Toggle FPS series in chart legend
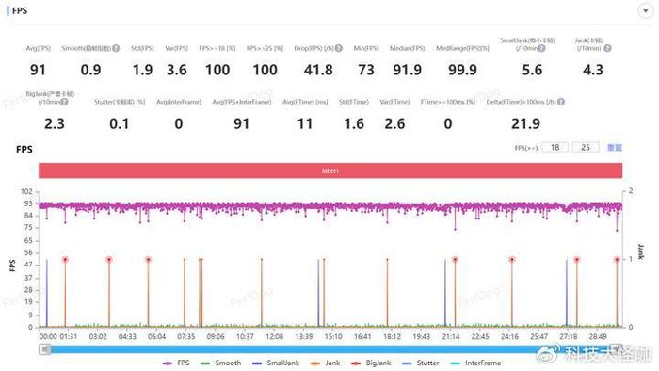Image resolution: width=659 pixels, height=371 pixels. pyautogui.click(x=176, y=363)
